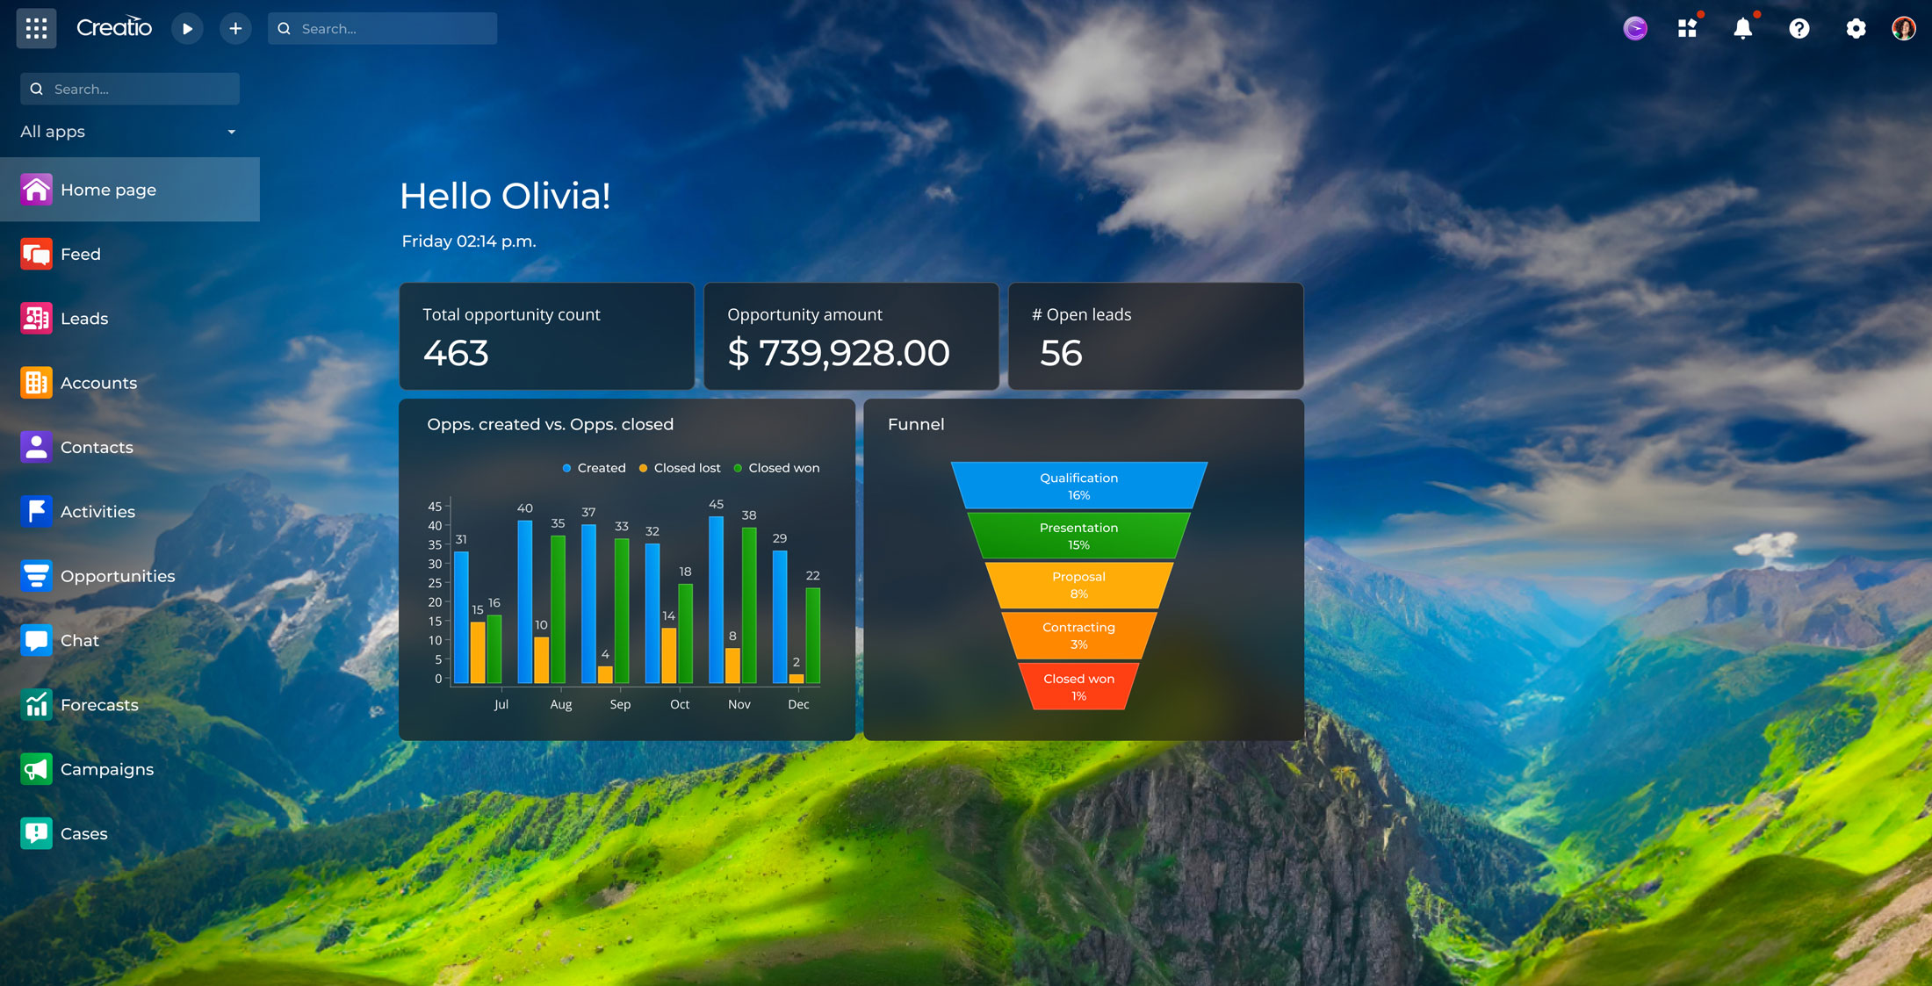Viewport: 1932px width, 986px height.
Task: Open the notifications bell
Action: 1744,28
